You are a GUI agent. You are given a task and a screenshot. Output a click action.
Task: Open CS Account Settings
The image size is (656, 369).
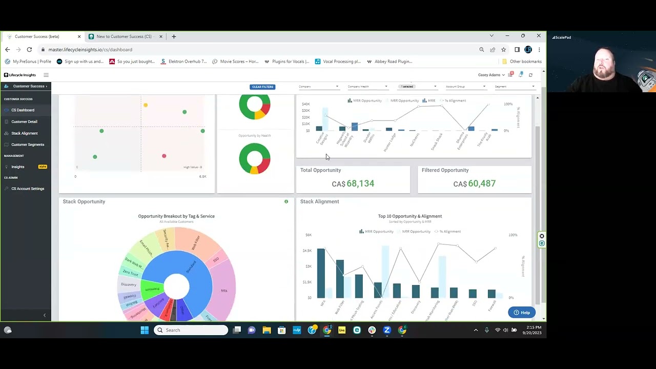[27, 189]
